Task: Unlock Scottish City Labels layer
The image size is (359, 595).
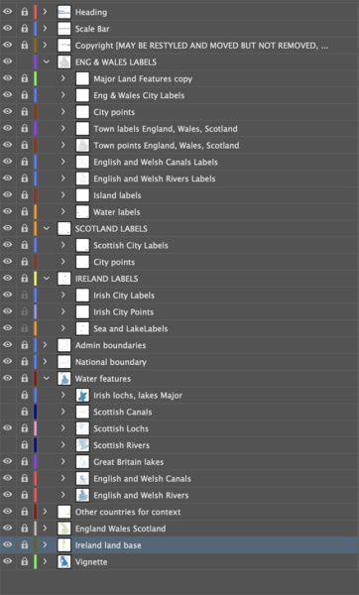Action: point(24,246)
